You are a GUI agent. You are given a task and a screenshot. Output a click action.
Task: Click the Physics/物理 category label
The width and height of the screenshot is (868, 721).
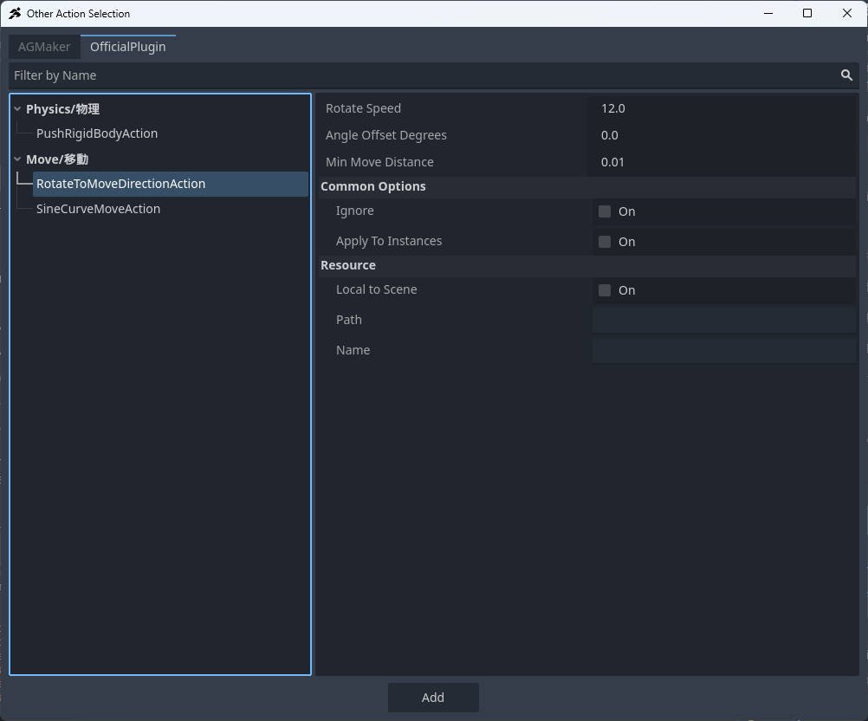pos(62,109)
